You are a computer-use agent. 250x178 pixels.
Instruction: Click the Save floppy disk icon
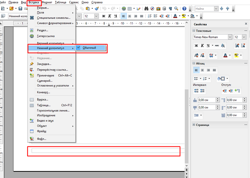(20, 8)
